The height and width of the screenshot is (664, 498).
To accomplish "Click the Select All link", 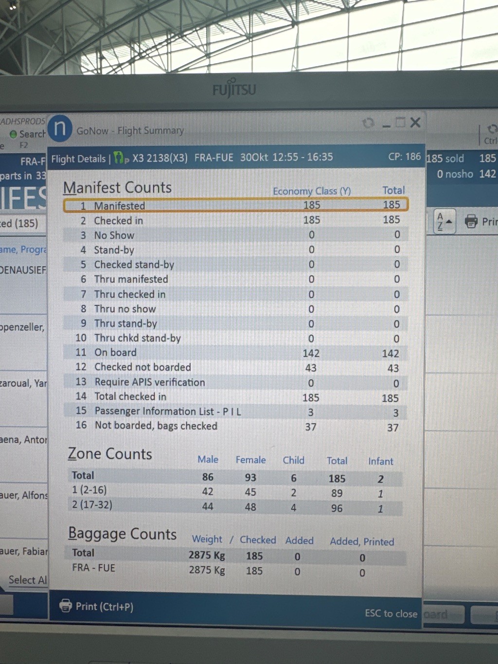I will coord(28,580).
